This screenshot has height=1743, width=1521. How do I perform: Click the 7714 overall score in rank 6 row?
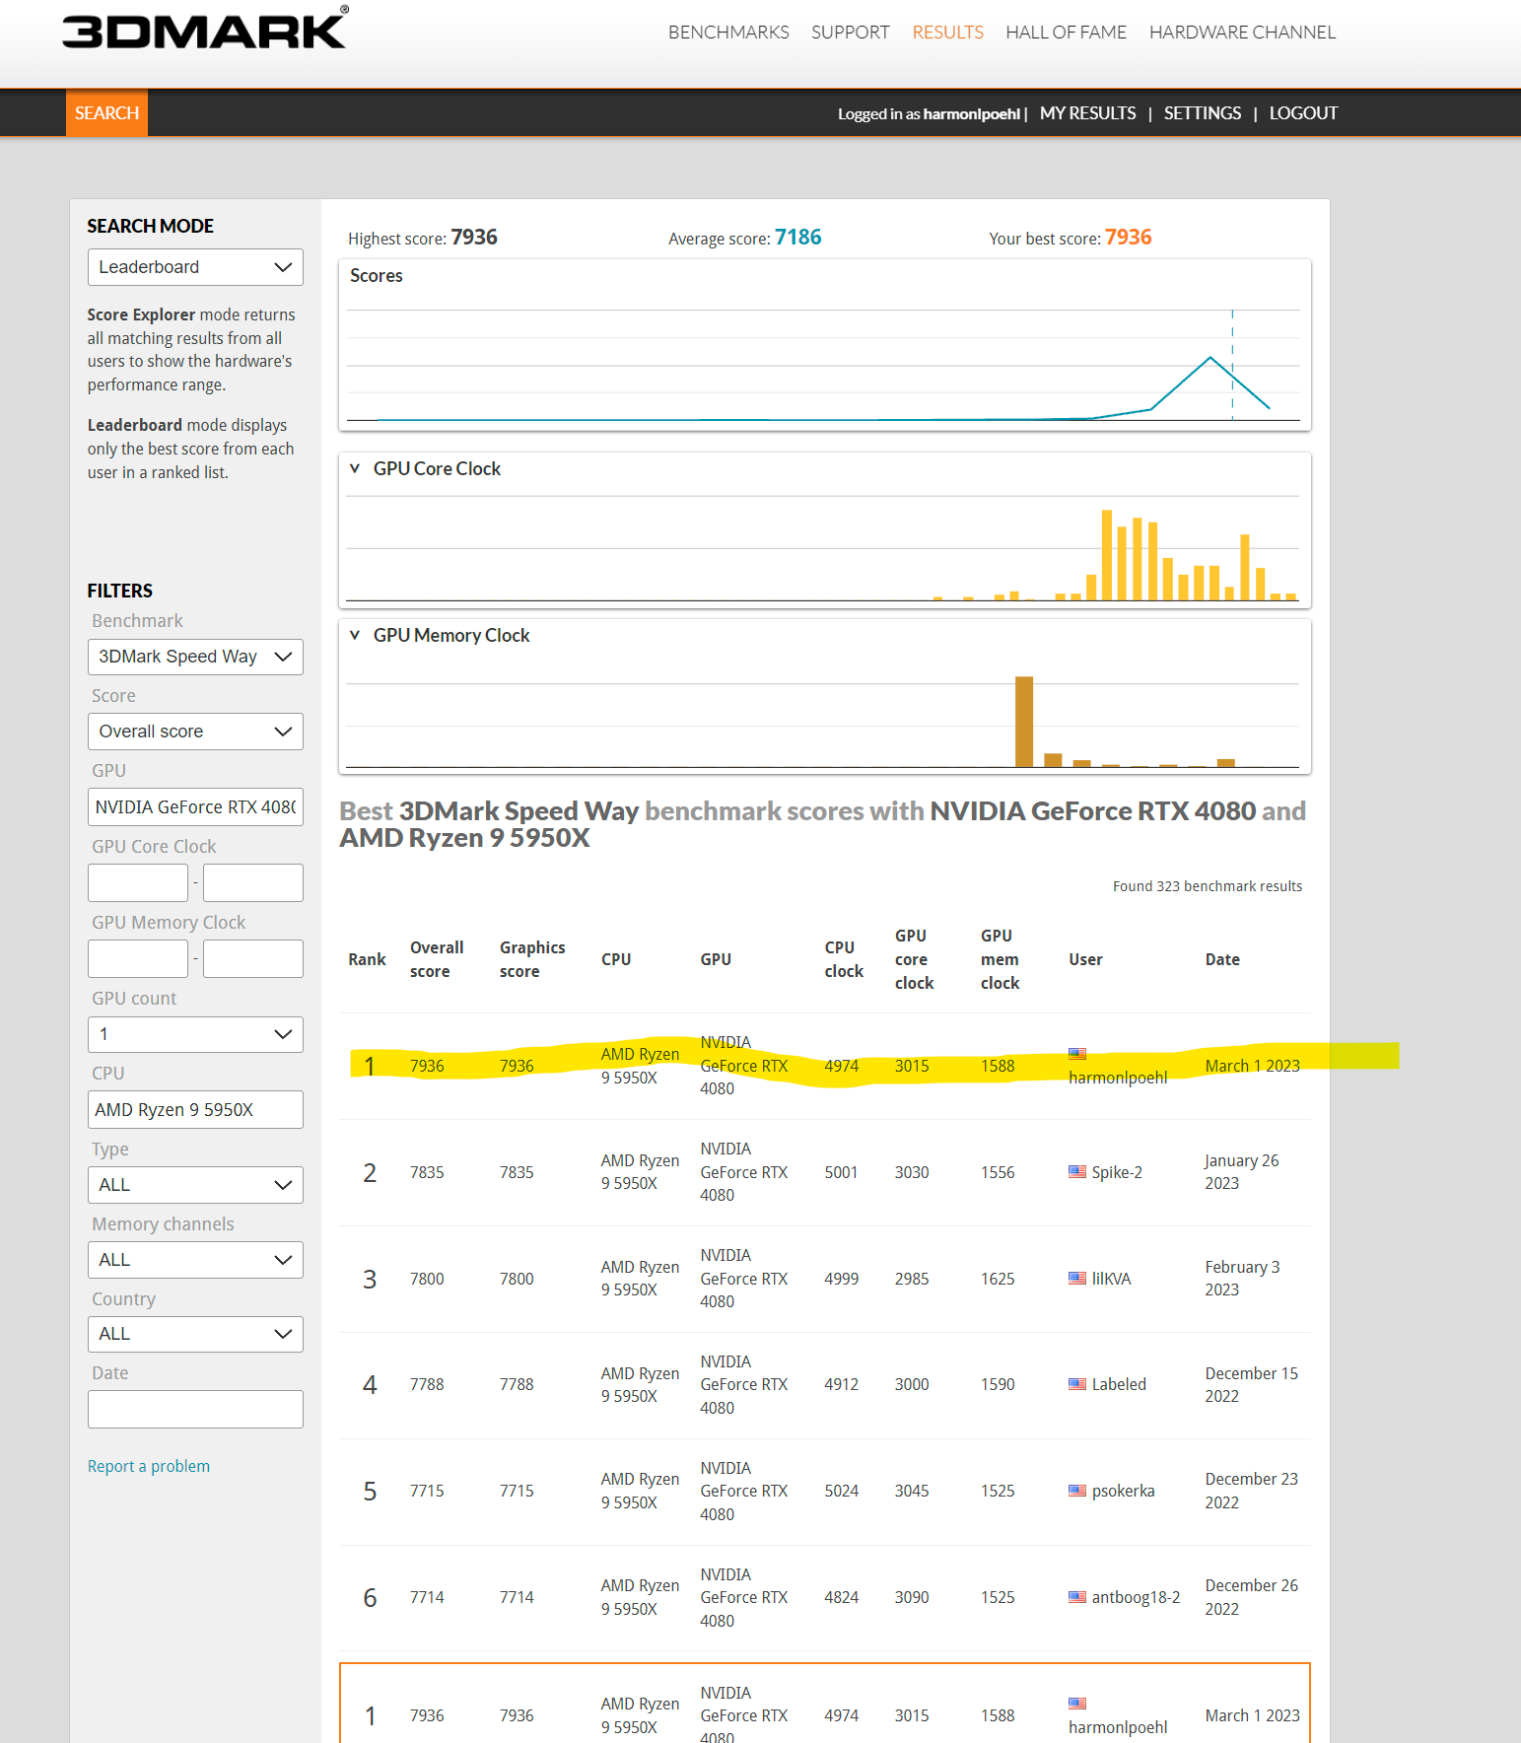(427, 1597)
